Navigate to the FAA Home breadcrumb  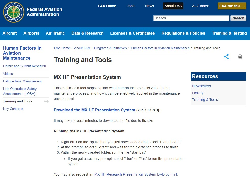[62, 48]
